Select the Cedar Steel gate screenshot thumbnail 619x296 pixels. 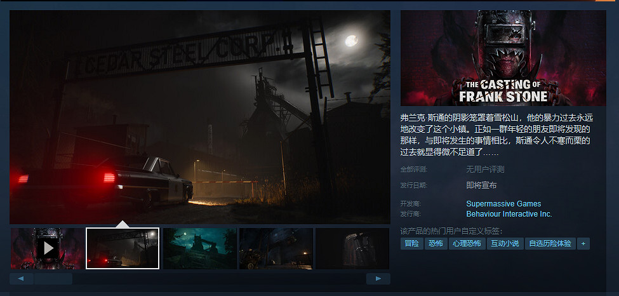[123, 248]
